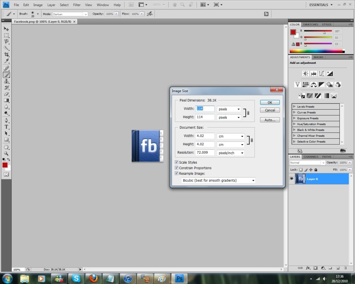Select the Eyedropper tool
This screenshot has height=284, width=355.
coord(7,61)
